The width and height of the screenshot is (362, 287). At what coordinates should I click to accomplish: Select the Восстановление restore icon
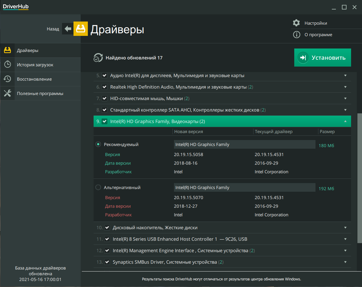(7, 79)
